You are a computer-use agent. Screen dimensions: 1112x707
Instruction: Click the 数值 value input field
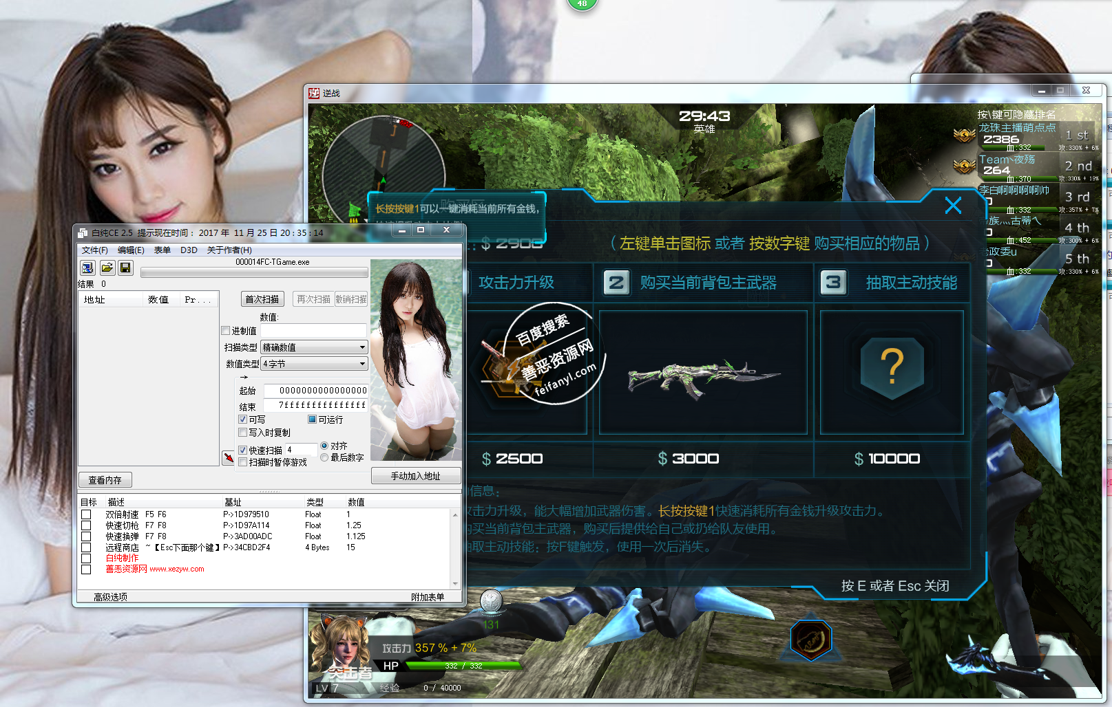[313, 331]
